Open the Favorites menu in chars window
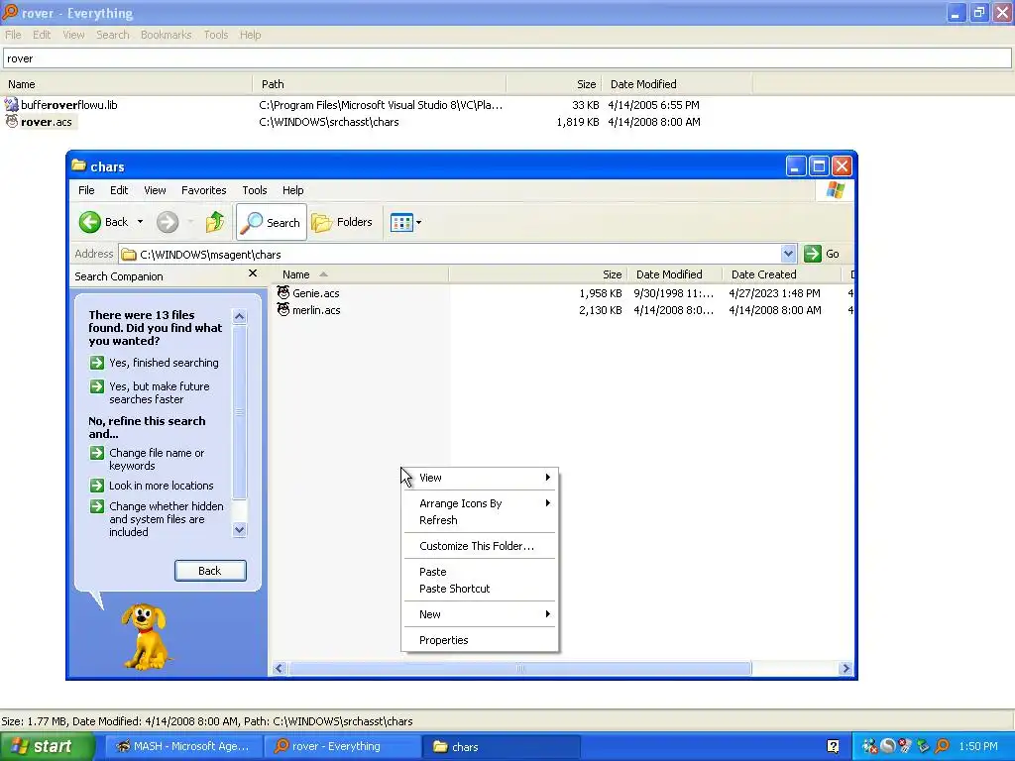The width and height of the screenshot is (1015, 761). [204, 190]
